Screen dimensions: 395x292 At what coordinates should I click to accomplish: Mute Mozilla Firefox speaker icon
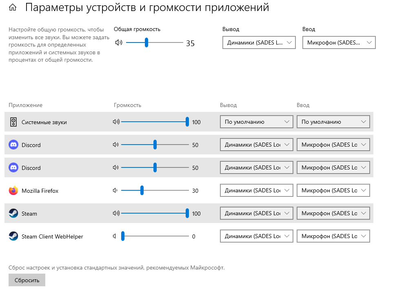[115, 190]
